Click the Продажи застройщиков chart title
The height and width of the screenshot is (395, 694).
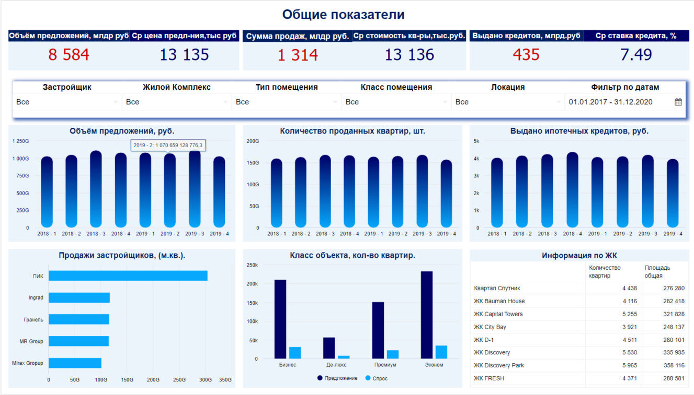[122, 256]
